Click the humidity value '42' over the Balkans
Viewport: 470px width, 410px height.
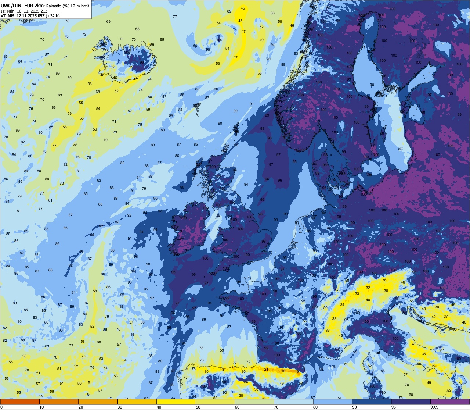click(434, 317)
